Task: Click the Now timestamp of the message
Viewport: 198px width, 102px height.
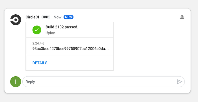Action: pyautogui.click(x=57, y=17)
